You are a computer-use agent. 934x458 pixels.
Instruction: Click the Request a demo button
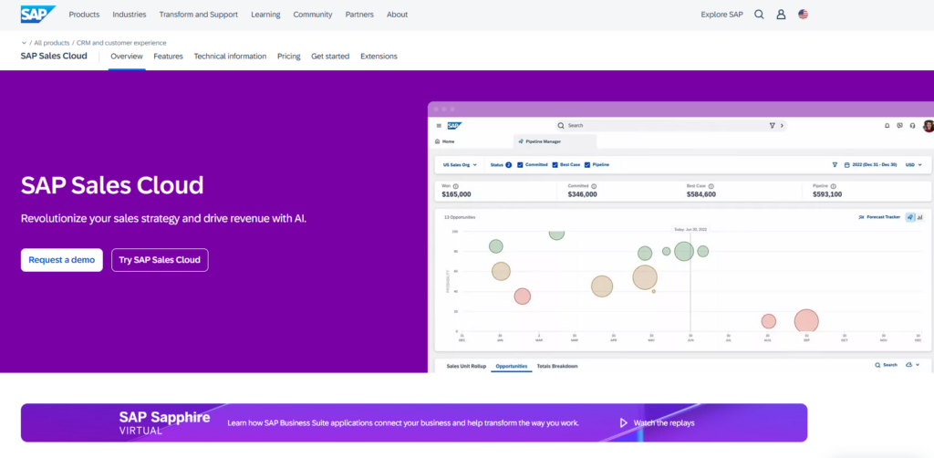tap(62, 260)
